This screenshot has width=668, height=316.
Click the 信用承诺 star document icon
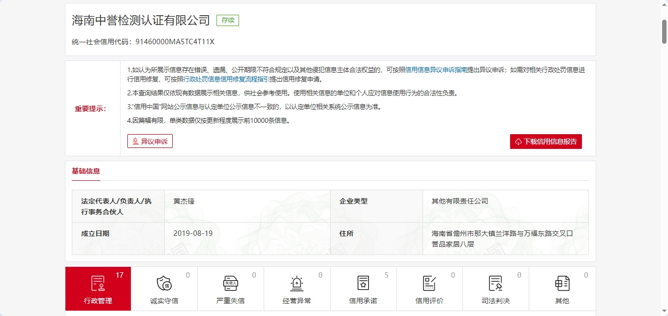coord(363,284)
